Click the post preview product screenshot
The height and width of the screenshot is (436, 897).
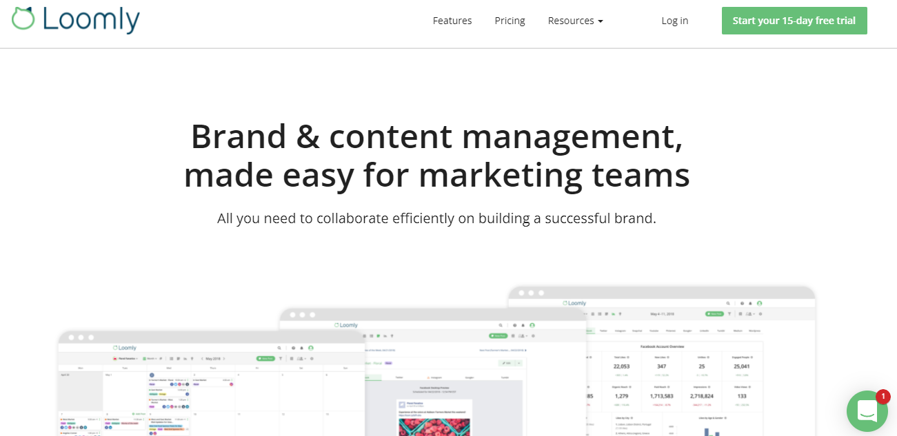(434, 372)
